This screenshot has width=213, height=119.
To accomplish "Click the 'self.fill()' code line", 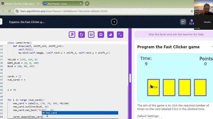I will pyautogui.click(x=26, y=50).
